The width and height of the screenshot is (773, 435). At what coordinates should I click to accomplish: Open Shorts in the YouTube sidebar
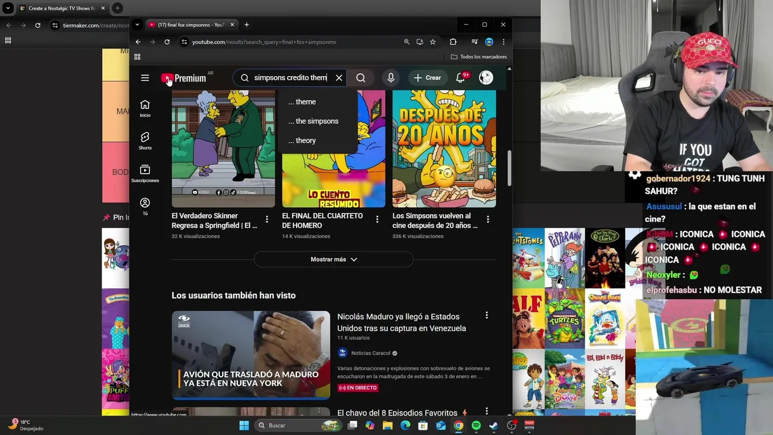coord(145,141)
